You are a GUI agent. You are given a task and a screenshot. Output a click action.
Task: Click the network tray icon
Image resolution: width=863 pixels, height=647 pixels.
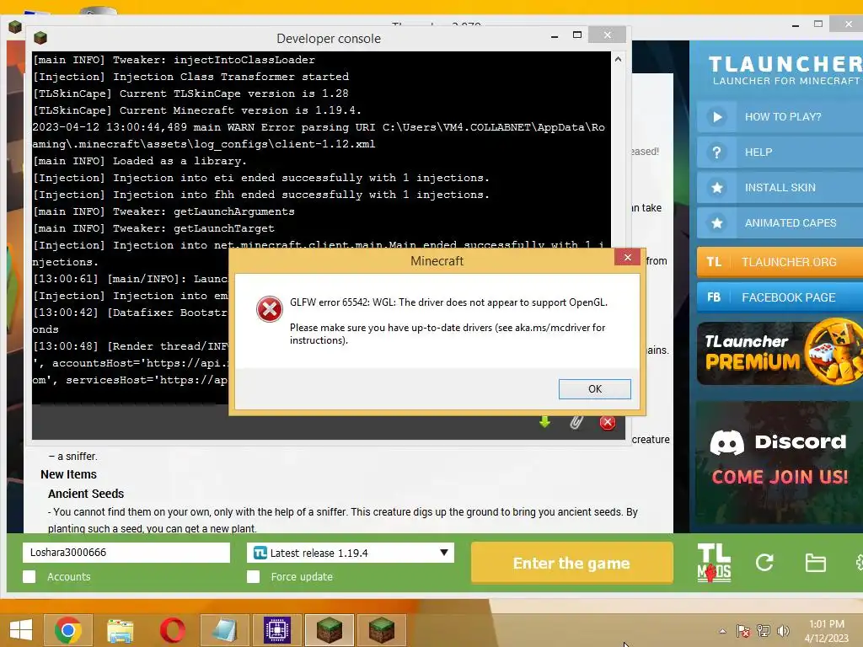(x=764, y=630)
